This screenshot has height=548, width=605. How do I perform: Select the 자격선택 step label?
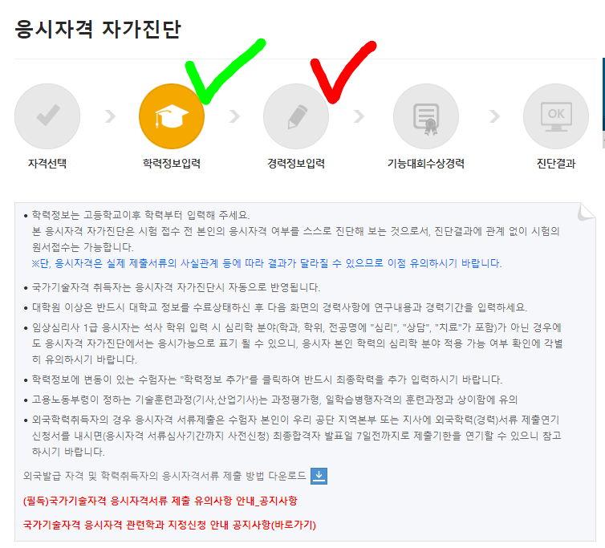coord(47,164)
